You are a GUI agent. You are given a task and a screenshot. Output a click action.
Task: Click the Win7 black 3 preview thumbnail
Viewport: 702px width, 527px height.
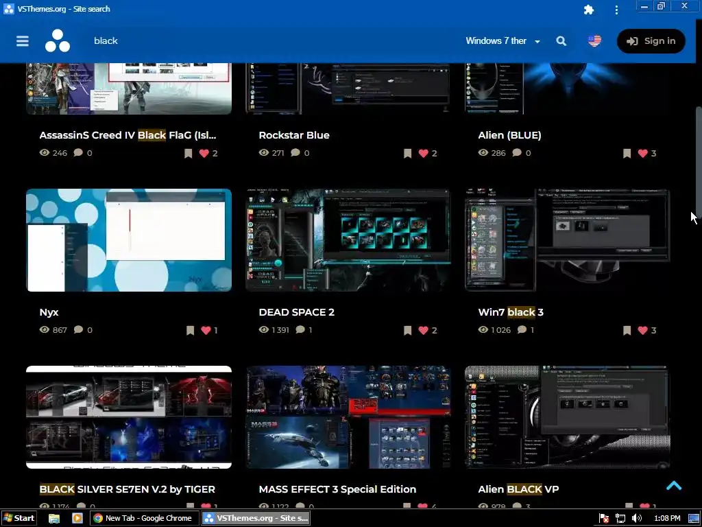click(x=568, y=240)
